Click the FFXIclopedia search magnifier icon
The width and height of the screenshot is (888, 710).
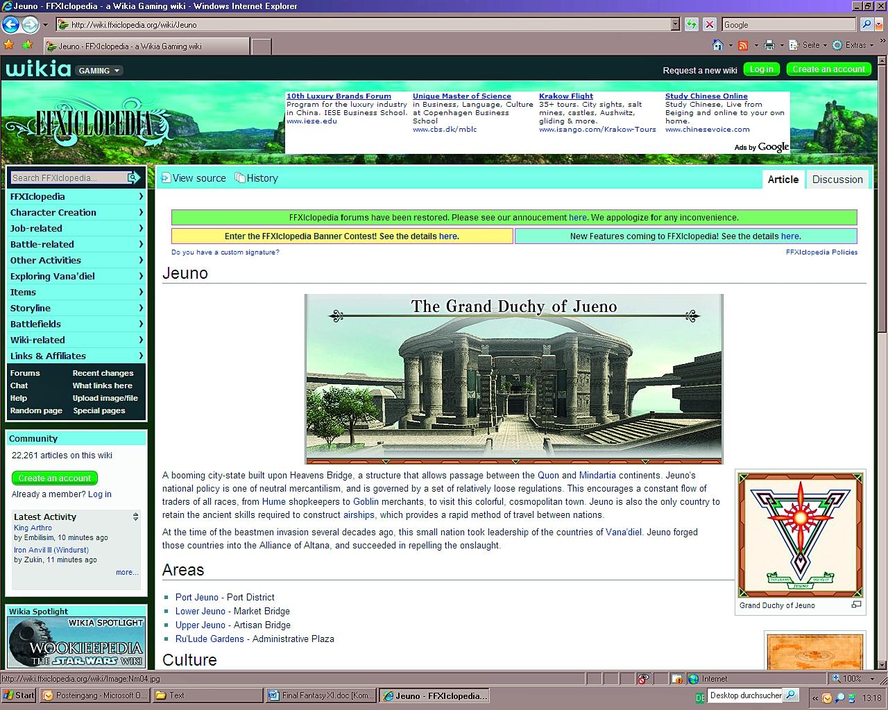133,178
